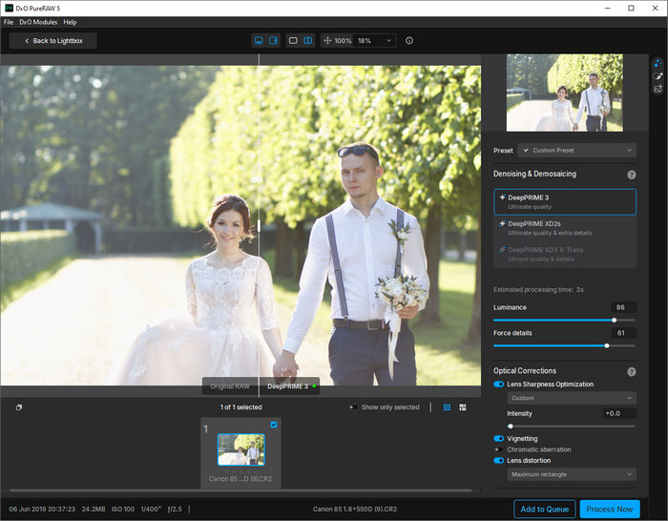Click the pan/move tool icon next to 100%

tap(327, 41)
